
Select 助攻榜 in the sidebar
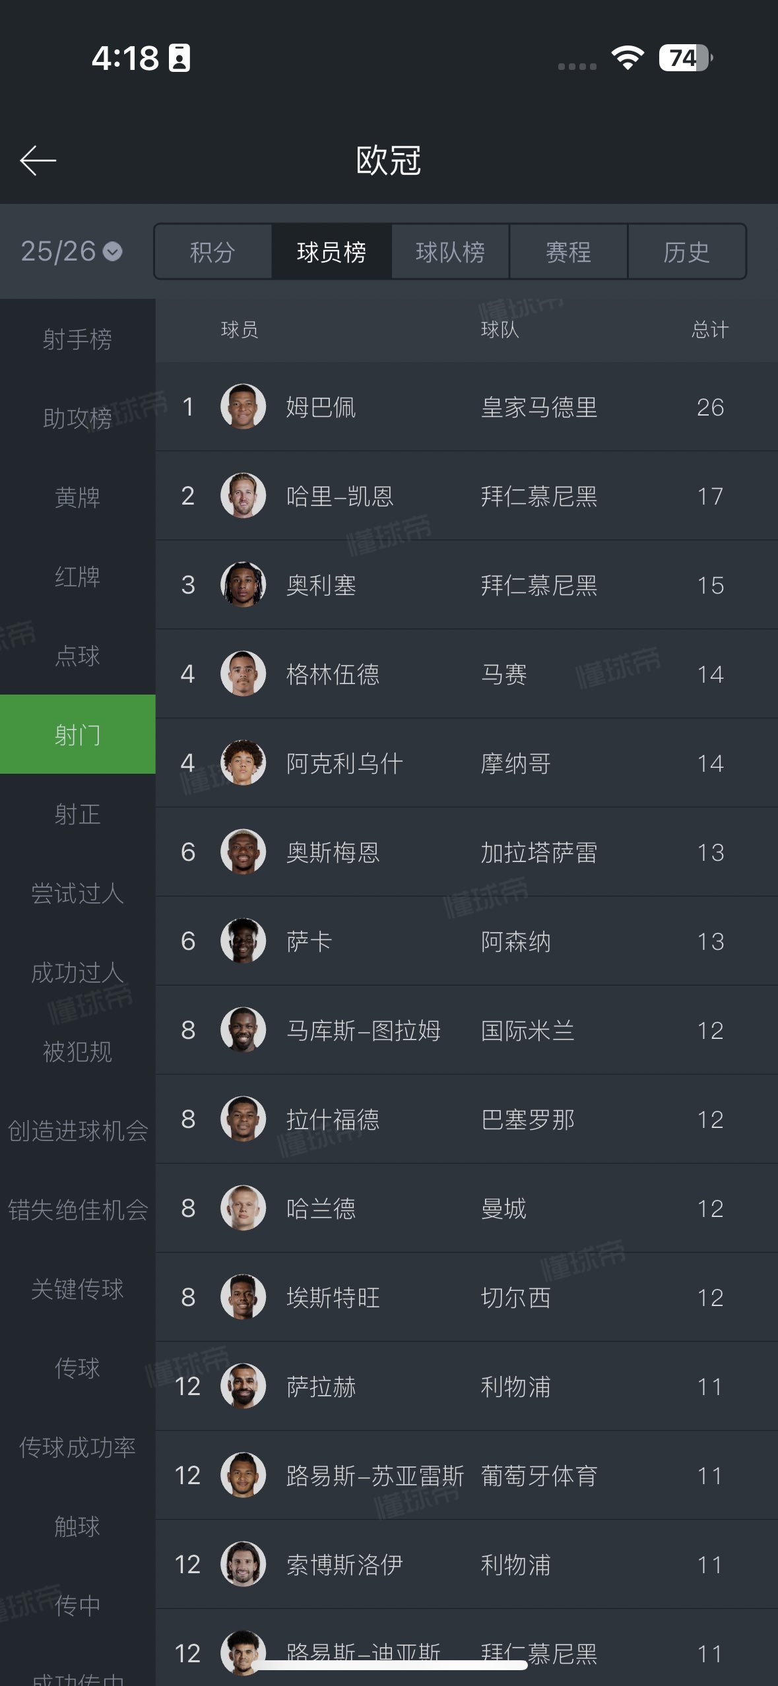[x=77, y=418]
